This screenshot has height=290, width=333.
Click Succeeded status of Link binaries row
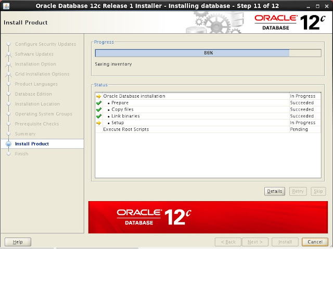point(302,116)
